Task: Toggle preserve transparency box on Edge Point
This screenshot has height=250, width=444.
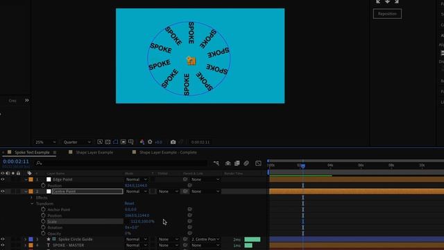Action: tap(153, 179)
